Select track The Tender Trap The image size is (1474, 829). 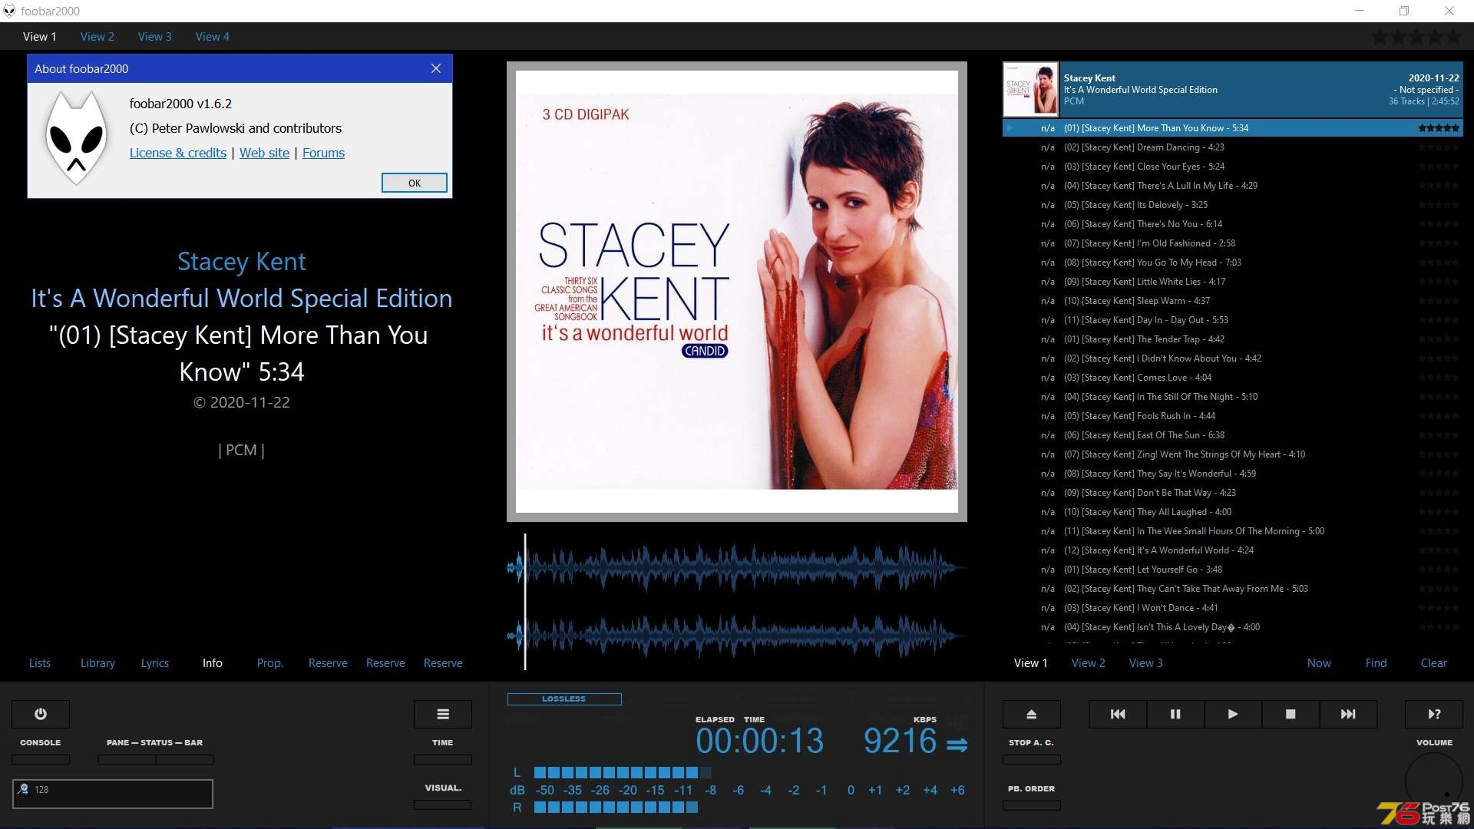click(1232, 339)
